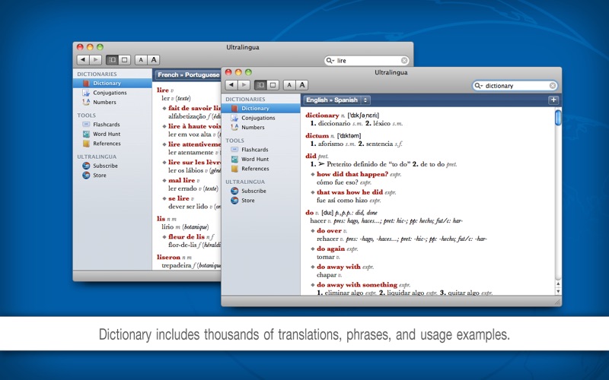
Task: Launch Word Hunt in front window sidebar
Action: point(260,159)
